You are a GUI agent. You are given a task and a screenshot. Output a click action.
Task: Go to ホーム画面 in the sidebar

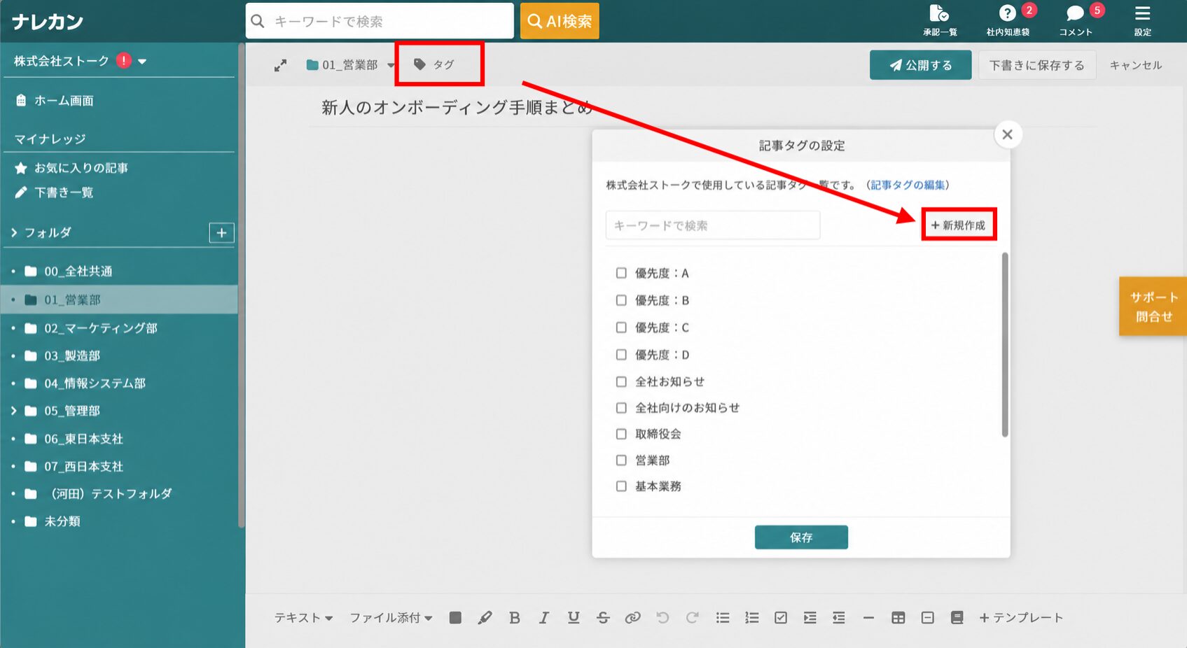[55, 101]
